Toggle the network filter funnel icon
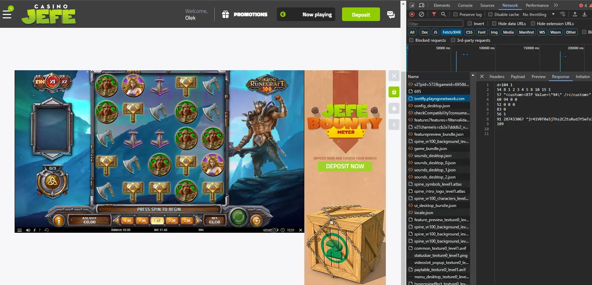The image size is (592, 285). point(434,14)
